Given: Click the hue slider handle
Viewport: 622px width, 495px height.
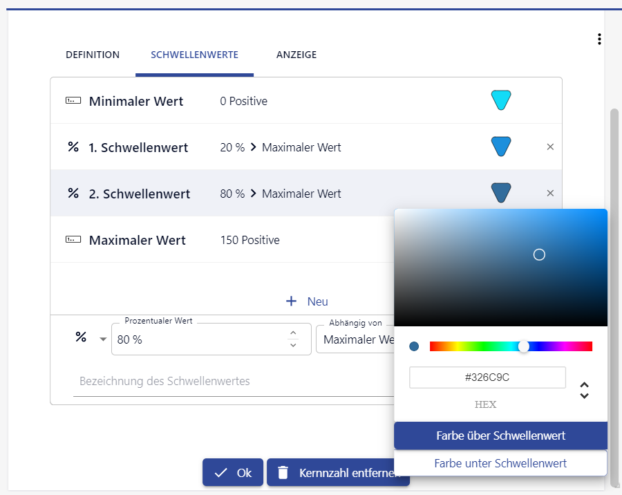Looking at the screenshot, I should pos(524,346).
